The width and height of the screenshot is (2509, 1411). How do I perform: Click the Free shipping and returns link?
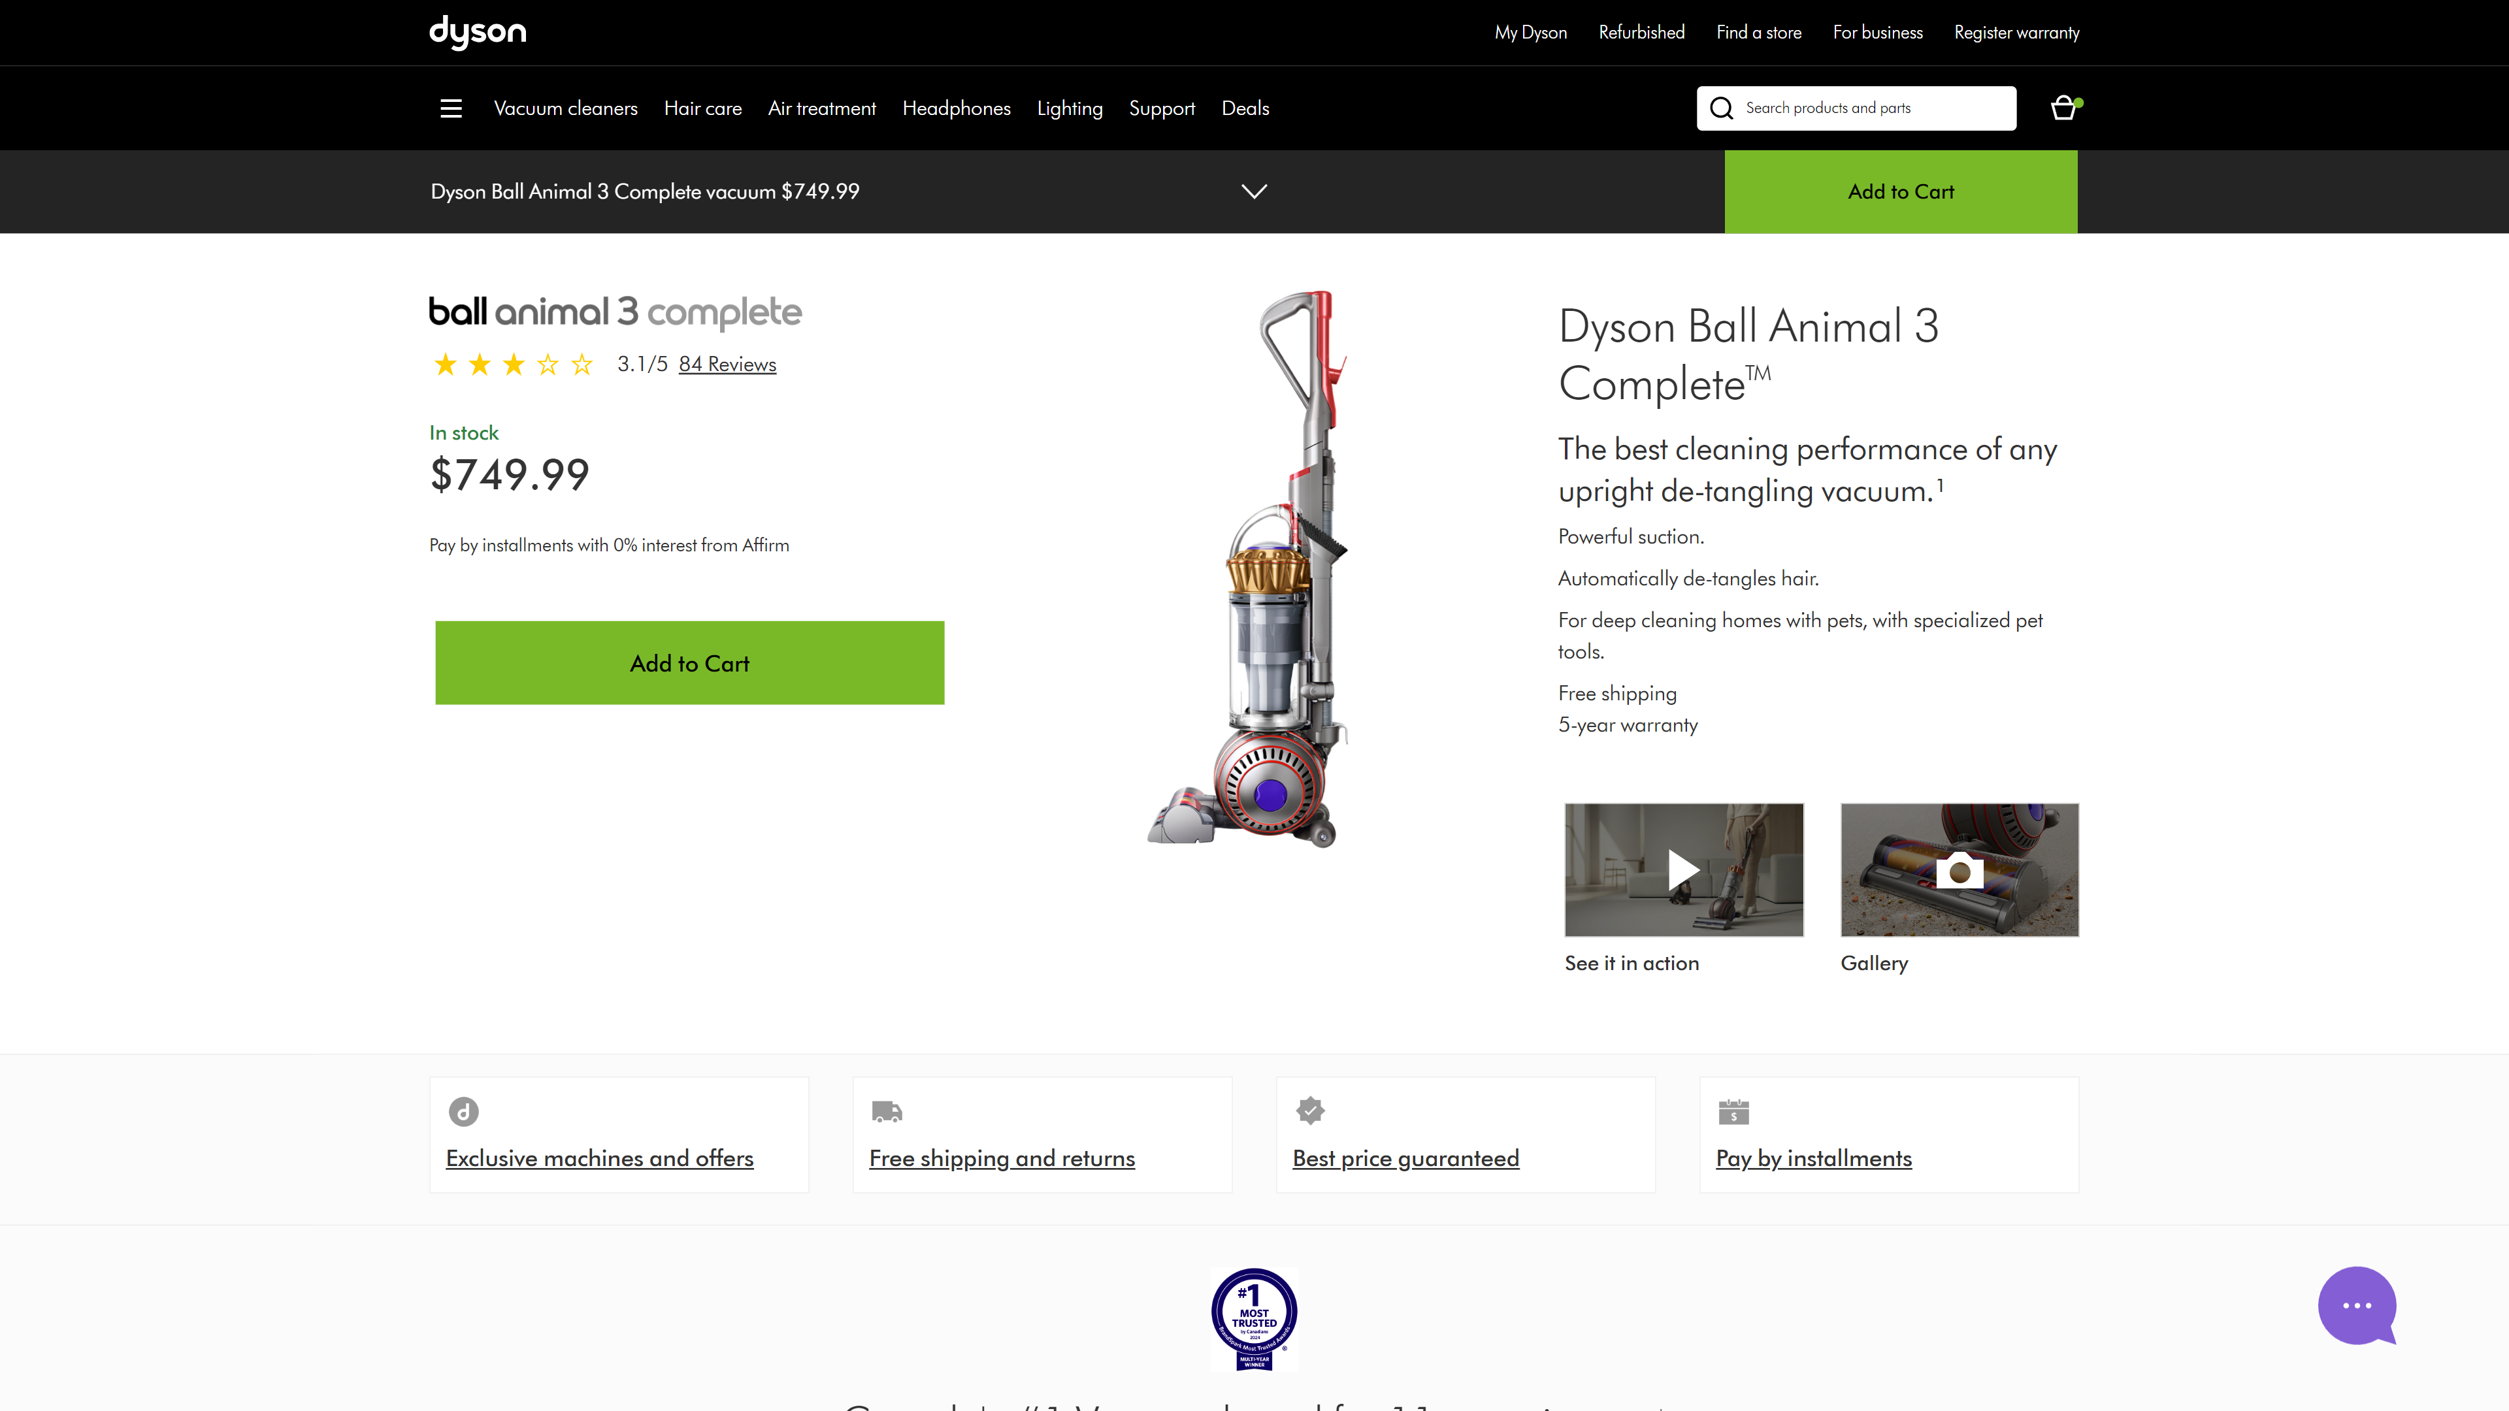[1001, 1158]
